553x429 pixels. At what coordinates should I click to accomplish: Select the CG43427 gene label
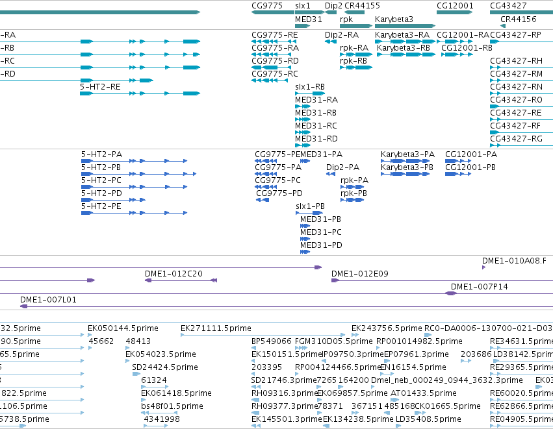[508, 6]
